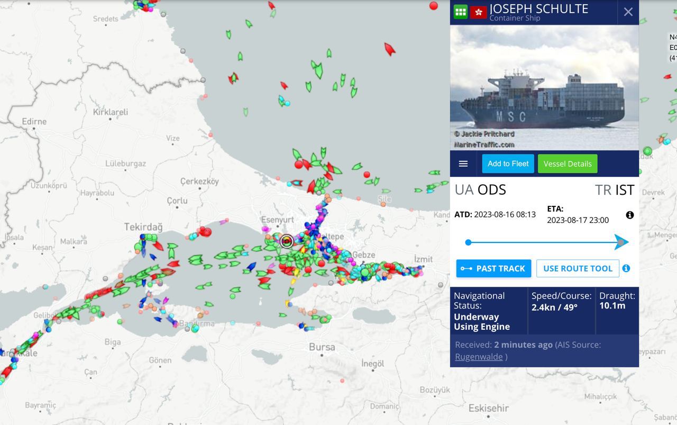Click the red circle marker northwest of Şile

pyautogui.click(x=367, y=174)
